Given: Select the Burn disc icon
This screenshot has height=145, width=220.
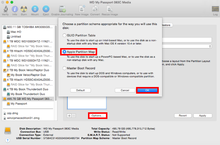Looking at the screenshot, I should (x=24, y=9).
